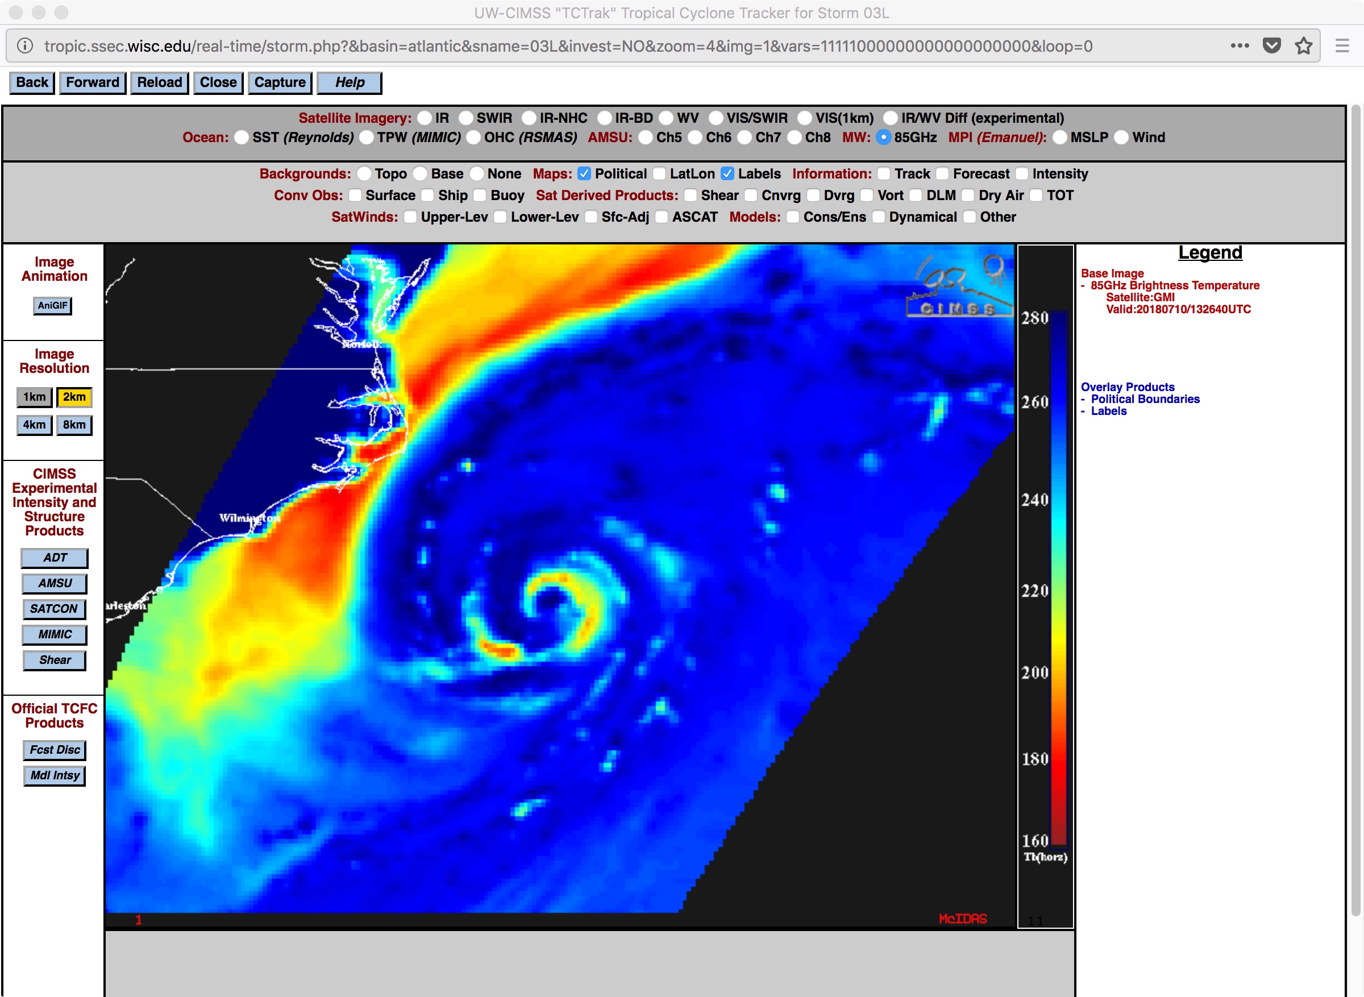Enable Surface conventional observations
The height and width of the screenshot is (997, 1364).
(x=355, y=195)
